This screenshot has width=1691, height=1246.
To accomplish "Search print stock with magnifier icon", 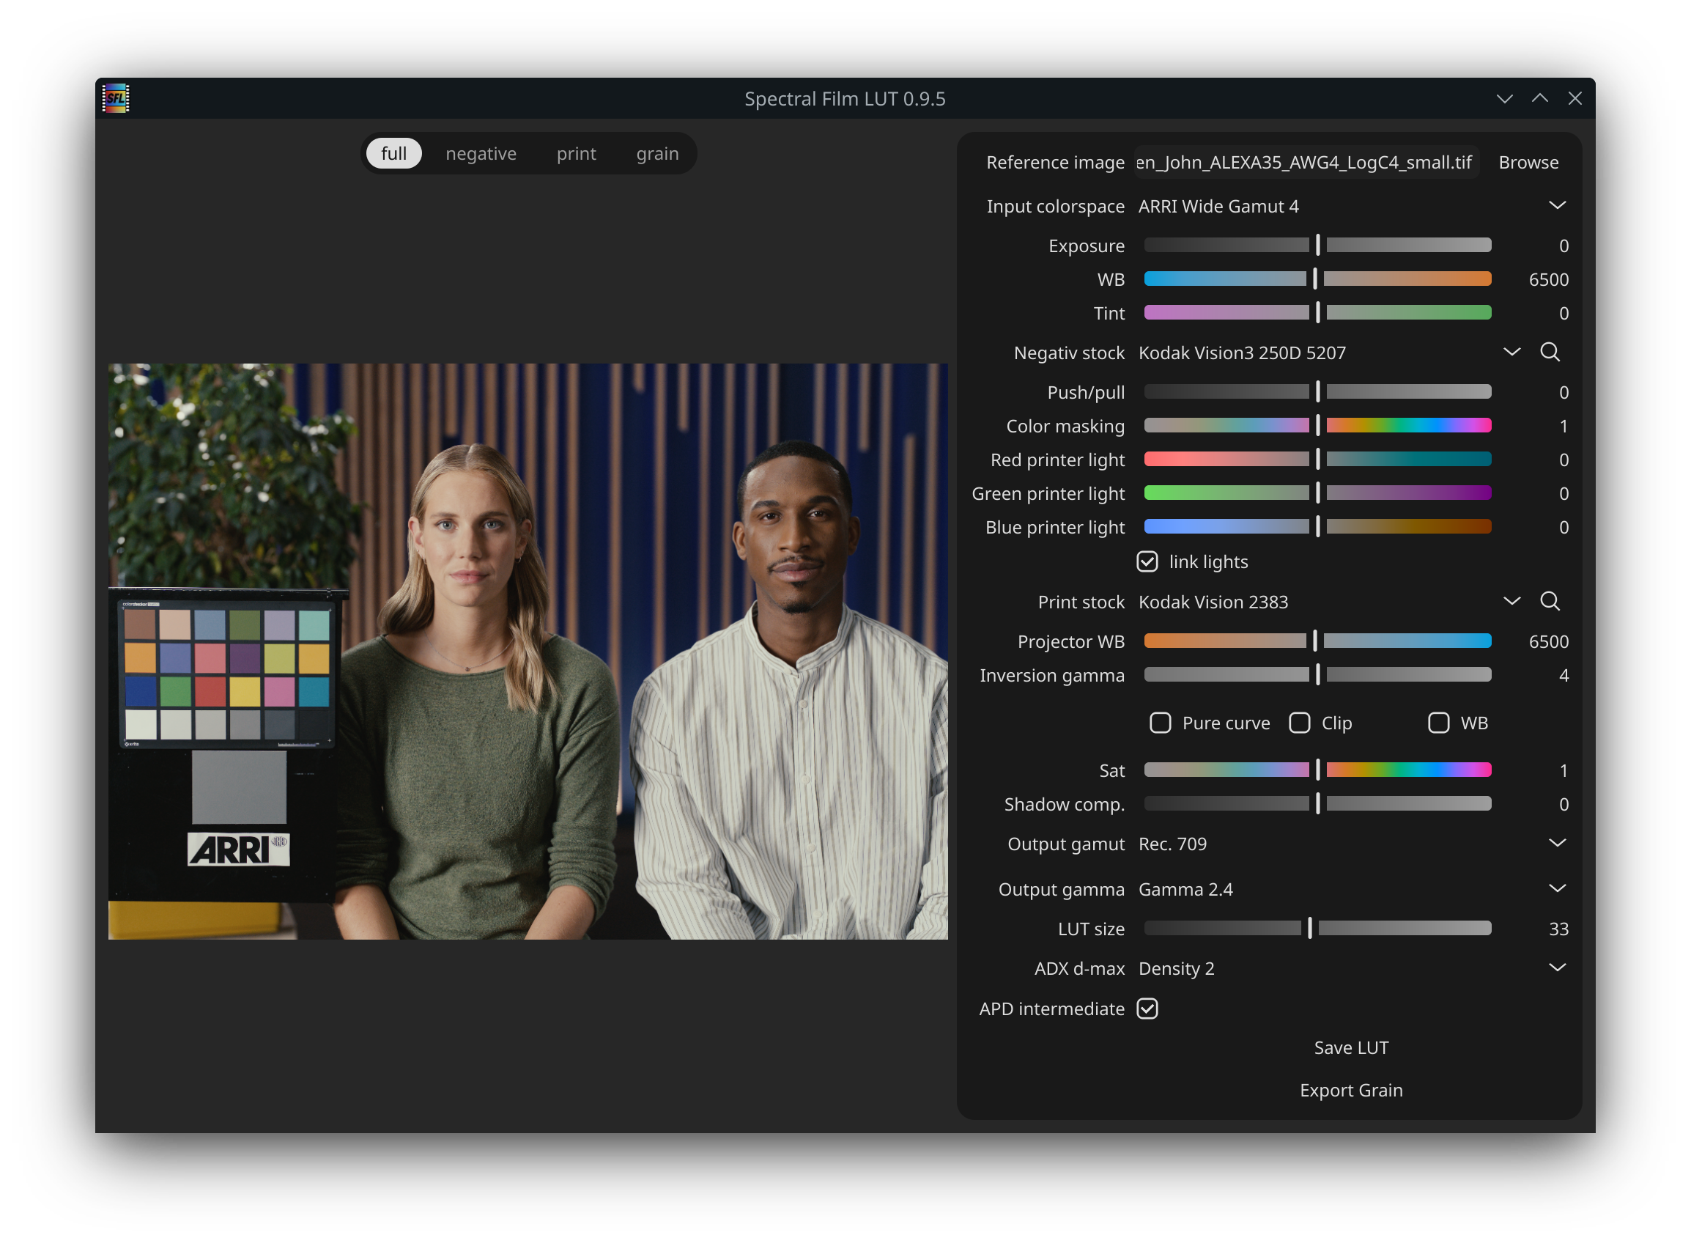I will tap(1550, 601).
